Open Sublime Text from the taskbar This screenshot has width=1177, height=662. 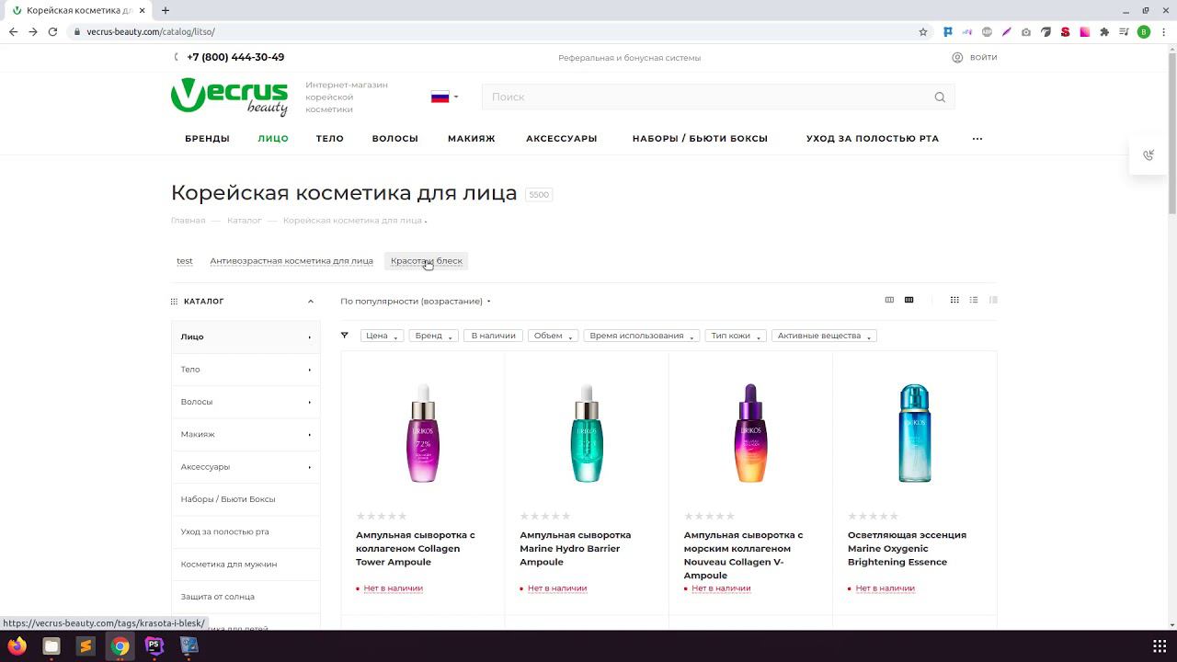coord(86,646)
